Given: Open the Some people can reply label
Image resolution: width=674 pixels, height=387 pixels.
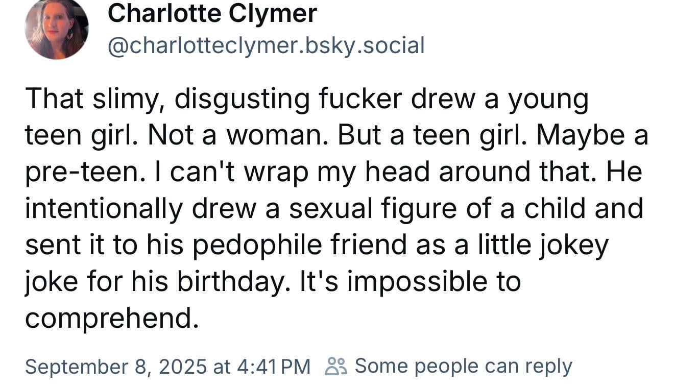Looking at the screenshot, I should [x=463, y=366].
